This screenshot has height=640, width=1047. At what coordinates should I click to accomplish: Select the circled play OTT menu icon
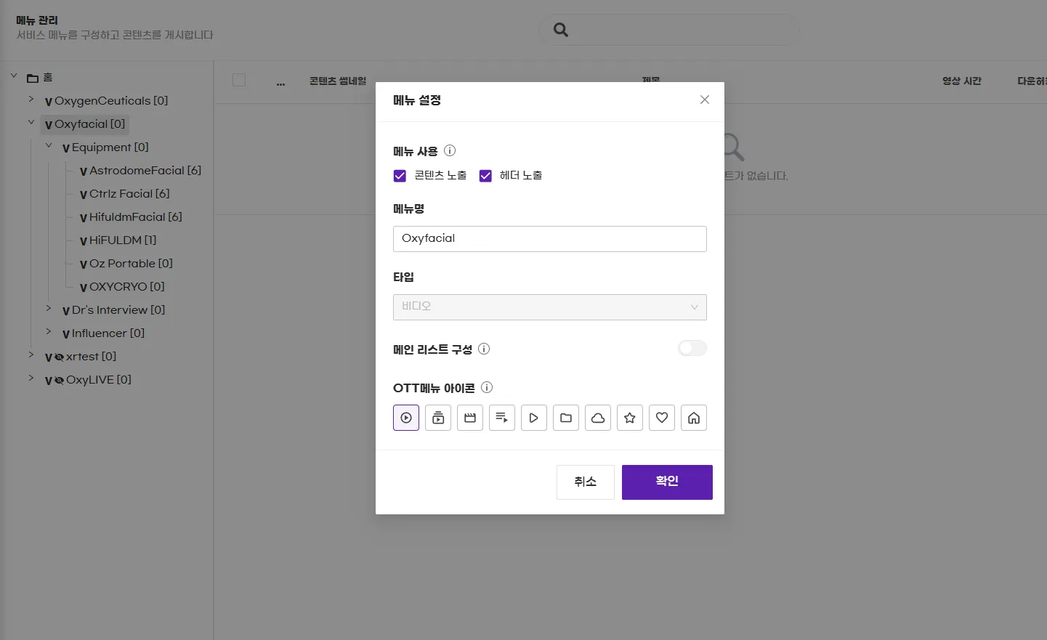(406, 418)
